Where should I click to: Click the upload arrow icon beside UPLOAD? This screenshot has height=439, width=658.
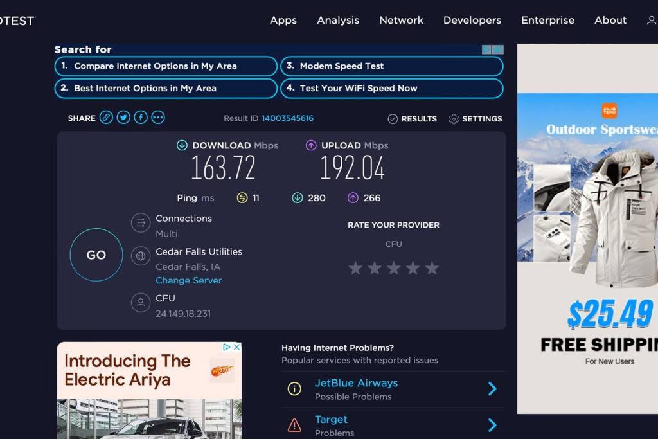pos(311,145)
